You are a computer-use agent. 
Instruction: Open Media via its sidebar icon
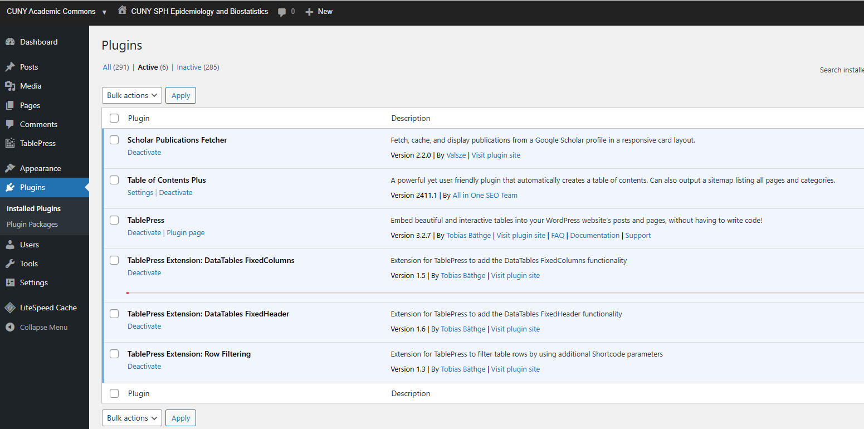[x=10, y=86]
